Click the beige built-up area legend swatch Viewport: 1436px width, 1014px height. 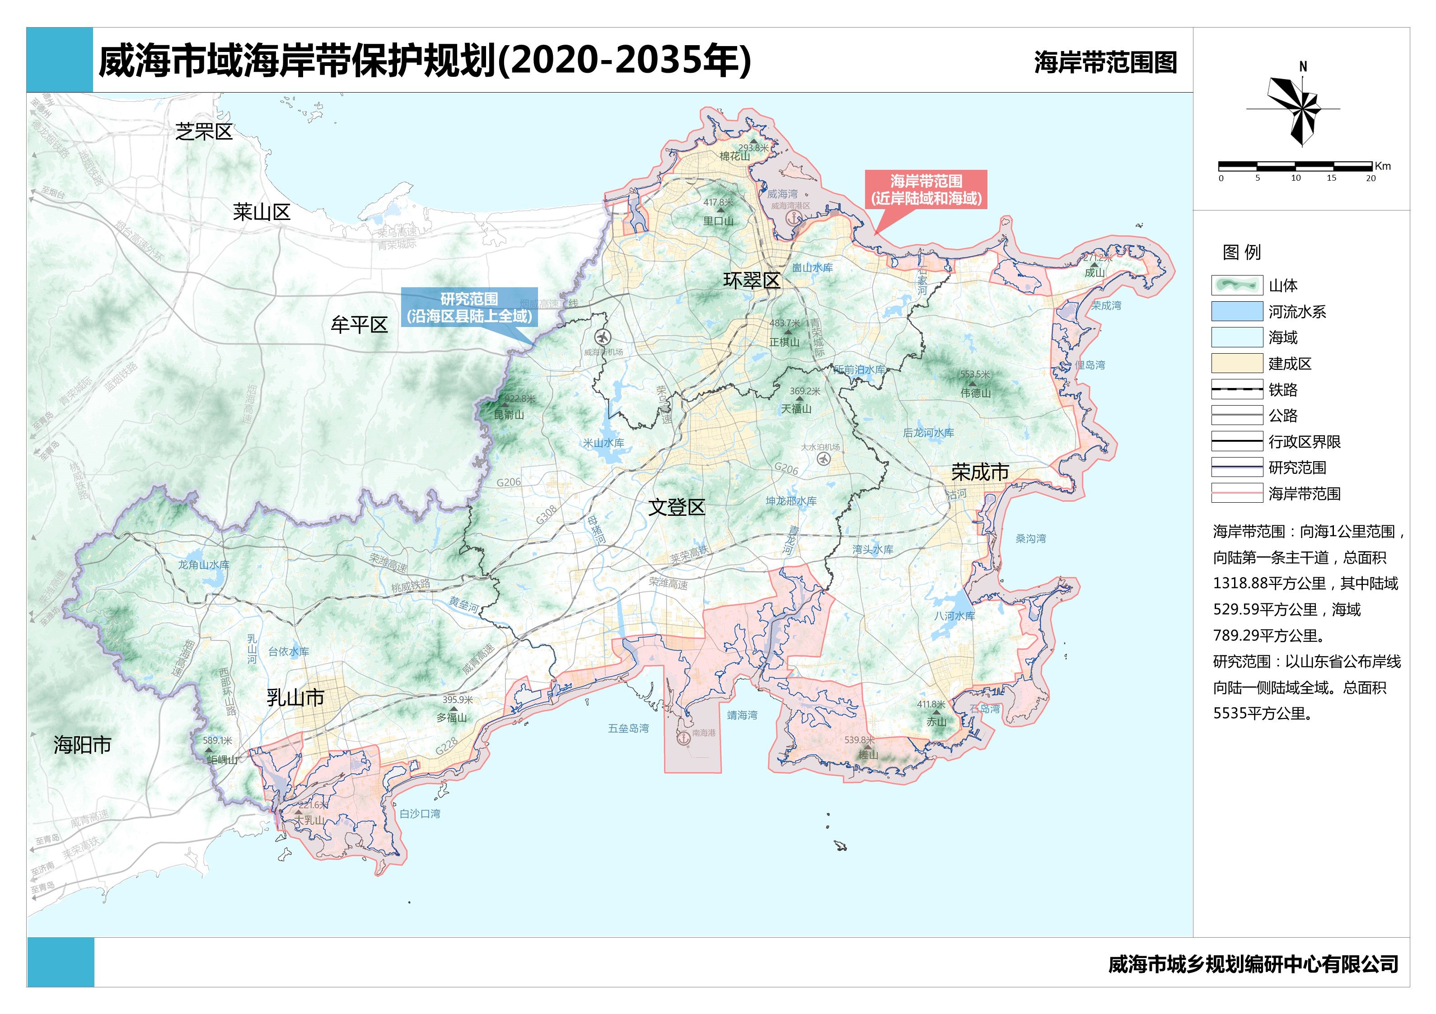pyautogui.click(x=1236, y=364)
